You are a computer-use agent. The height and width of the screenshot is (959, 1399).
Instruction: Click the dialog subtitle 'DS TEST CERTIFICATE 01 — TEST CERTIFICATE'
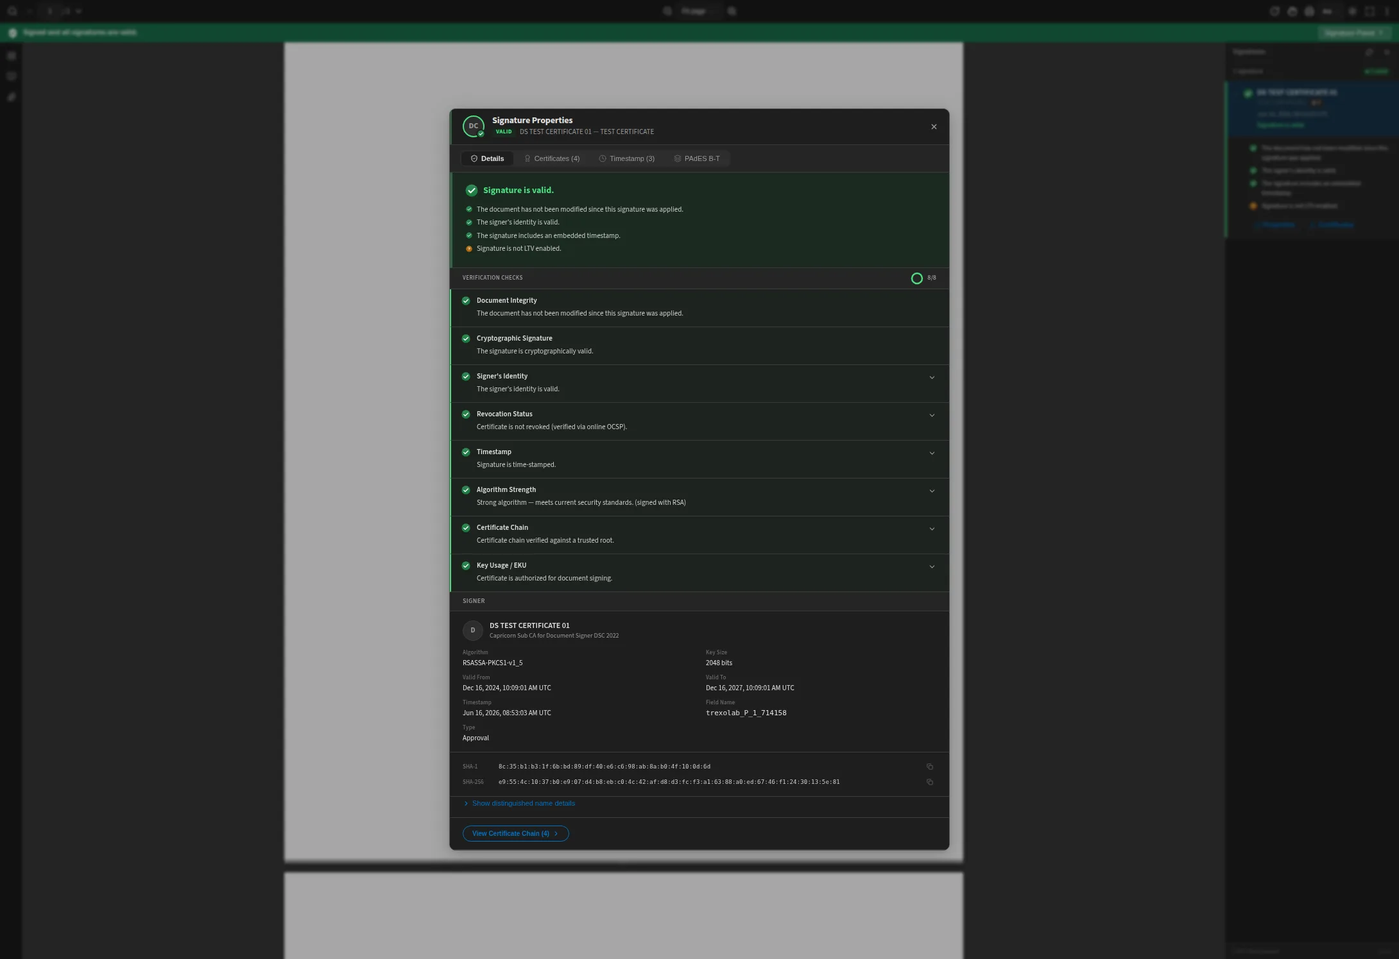tap(587, 132)
